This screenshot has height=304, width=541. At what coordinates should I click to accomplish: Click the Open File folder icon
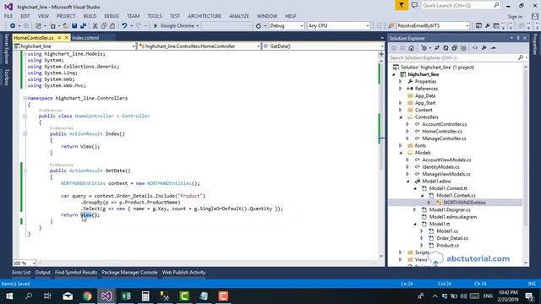coord(65,26)
